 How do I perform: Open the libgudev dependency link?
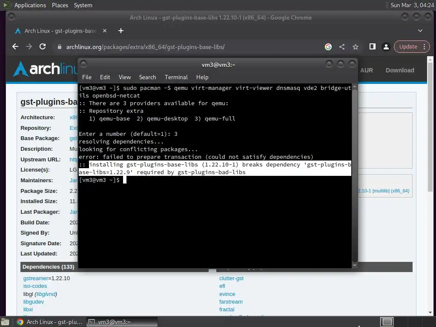coord(34,302)
